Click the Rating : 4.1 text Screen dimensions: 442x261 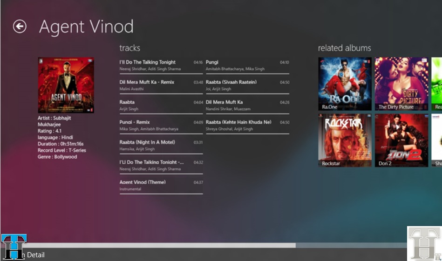coord(50,131)
